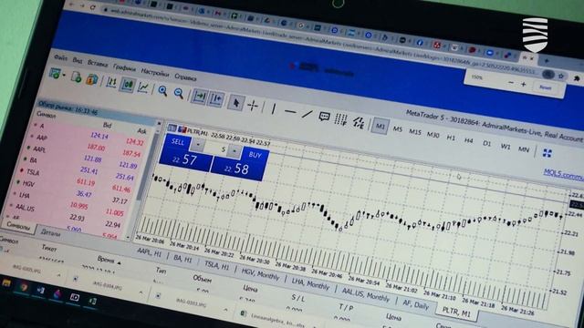Click Reset in browser zoom popup
The width and height of the screenshot is (584, 328).
click(546, 87)
